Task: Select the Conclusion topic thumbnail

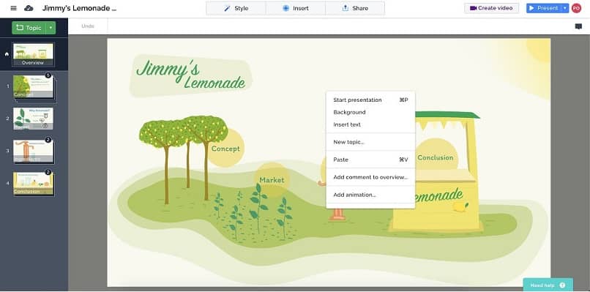Action: [x=34, y=183]
